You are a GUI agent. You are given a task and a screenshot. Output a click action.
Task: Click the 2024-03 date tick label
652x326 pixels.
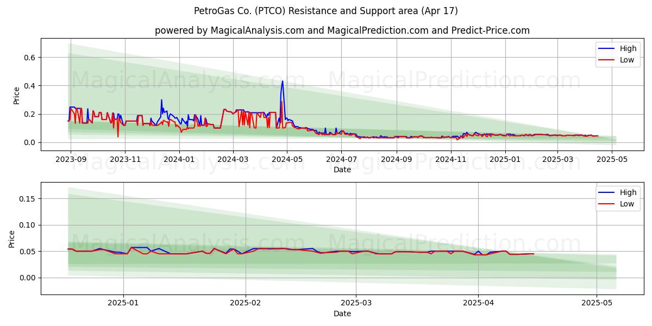pos(233,159)
